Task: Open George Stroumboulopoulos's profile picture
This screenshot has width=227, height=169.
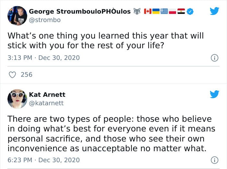Action: point(17,16)
